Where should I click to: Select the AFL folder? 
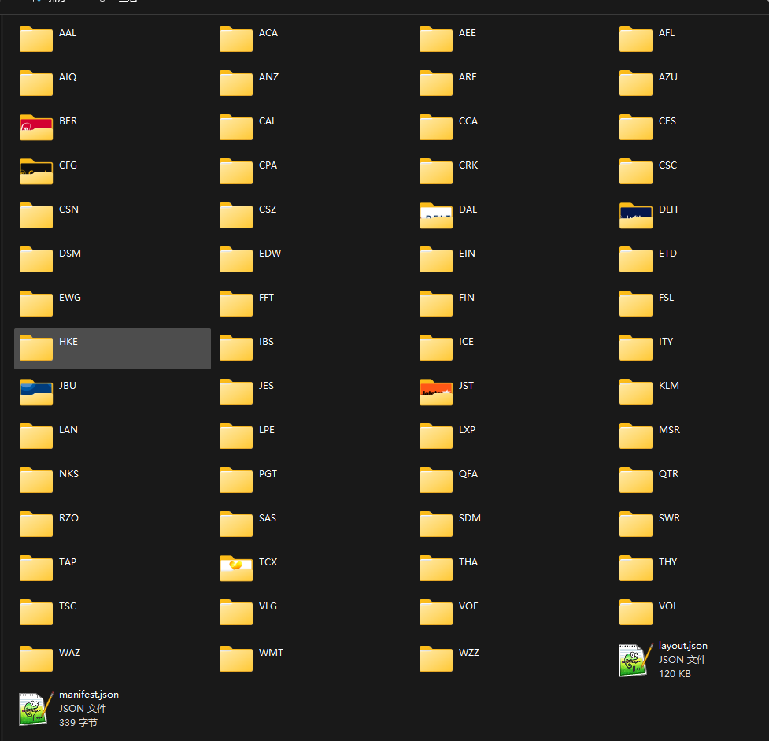pyautogui.click(x=636, y=39)
